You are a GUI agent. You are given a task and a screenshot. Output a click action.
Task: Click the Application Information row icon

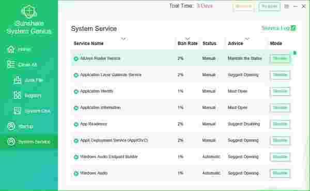76,108
